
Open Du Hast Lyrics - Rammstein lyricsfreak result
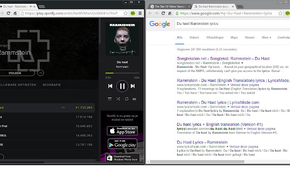(202, 142)
